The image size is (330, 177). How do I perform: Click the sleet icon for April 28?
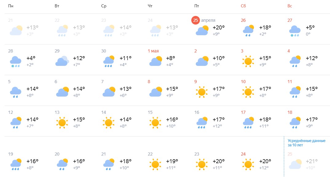(x=15, y=61)
